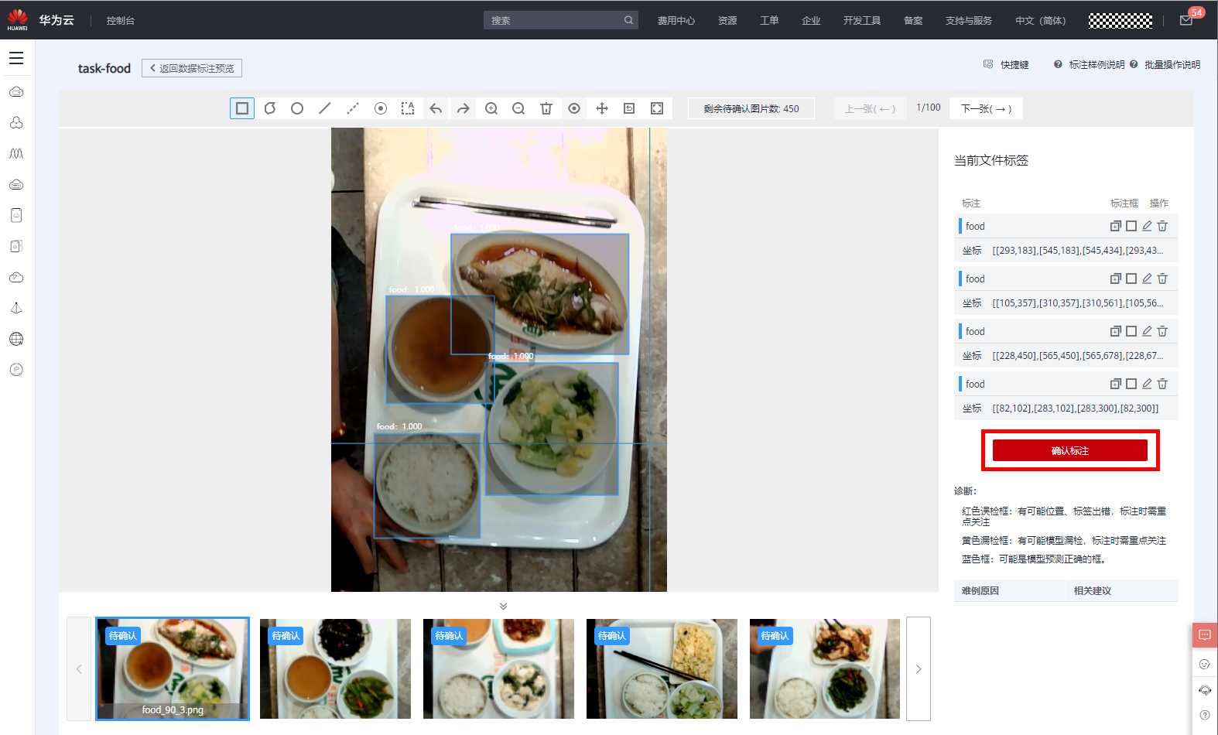1218x735 pixels.
Task: Zoom in on the image
Action: (491, 108)
